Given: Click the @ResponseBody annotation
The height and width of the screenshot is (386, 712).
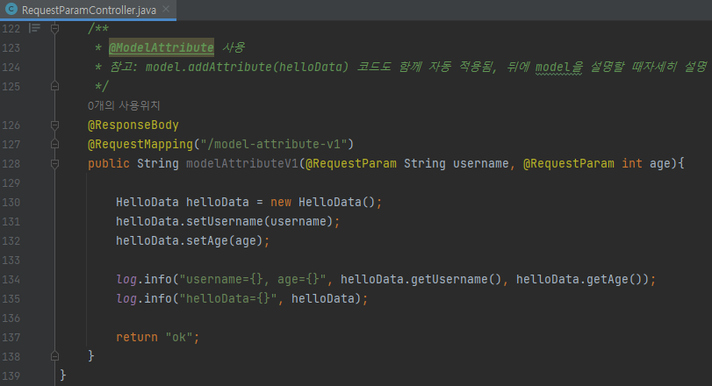Looking at the screenshot, I should (133, 125).
